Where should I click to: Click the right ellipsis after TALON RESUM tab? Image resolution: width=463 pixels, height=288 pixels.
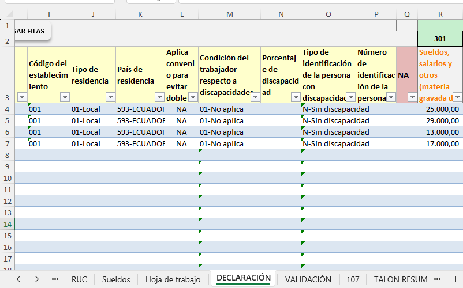tap(440, 279)
